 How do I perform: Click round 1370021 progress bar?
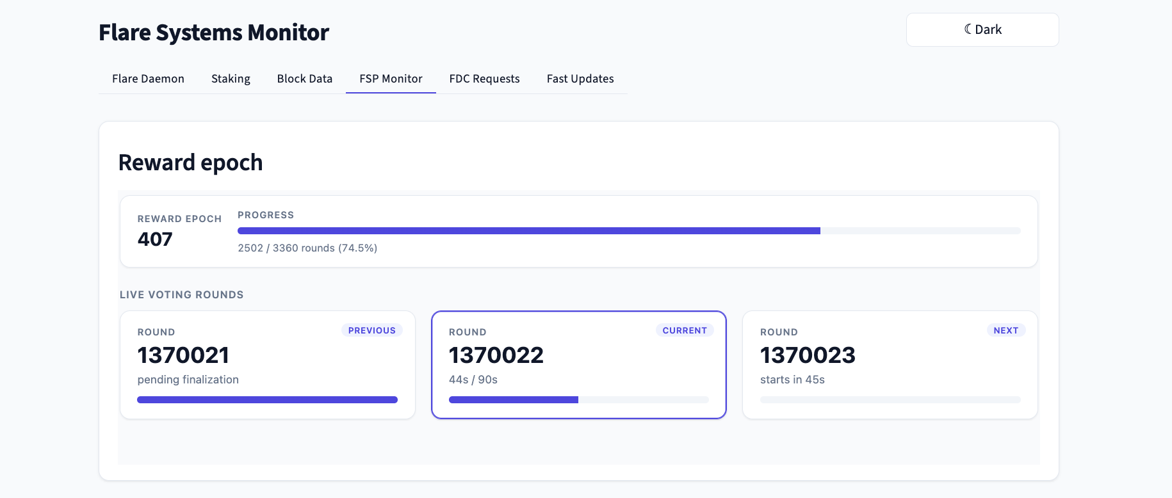tap(267, 400)
